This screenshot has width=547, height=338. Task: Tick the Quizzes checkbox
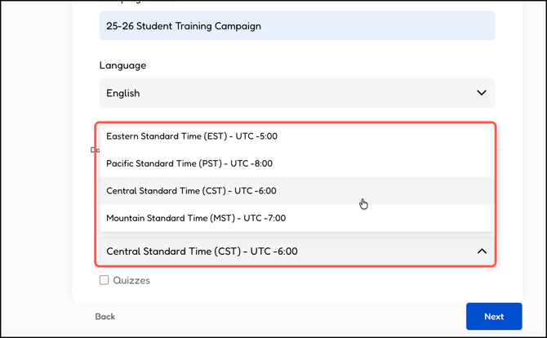pos(105,280)
